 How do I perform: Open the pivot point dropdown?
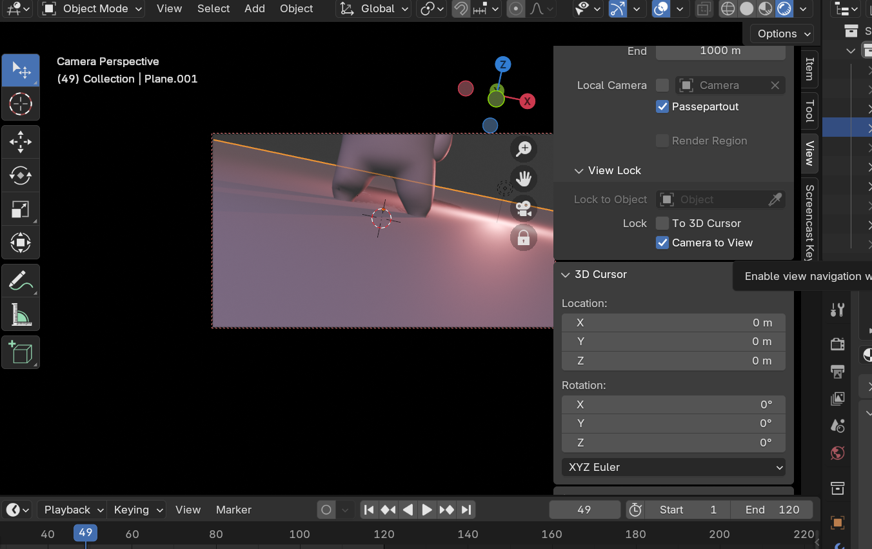pyautogui.click(x=431, y=9)
